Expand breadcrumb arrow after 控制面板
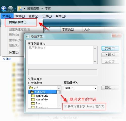 [42, 9]
